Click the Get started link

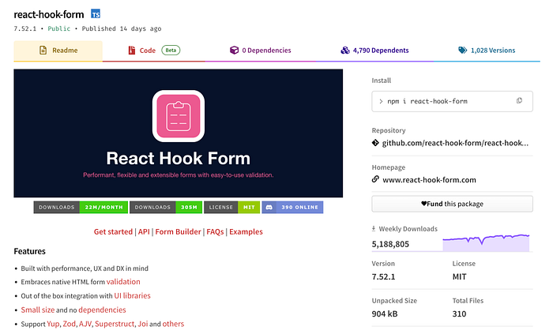[113, 232]
